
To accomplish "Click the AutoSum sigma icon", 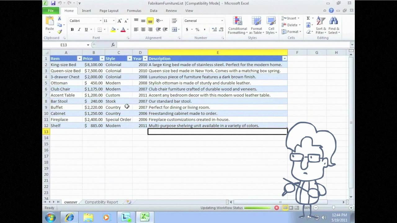I will click(x=308, y=18).
